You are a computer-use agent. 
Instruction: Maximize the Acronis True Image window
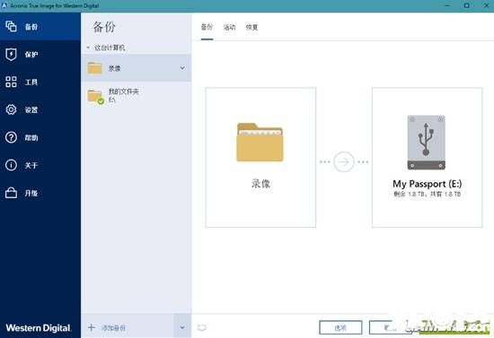[x=466, y=5]
